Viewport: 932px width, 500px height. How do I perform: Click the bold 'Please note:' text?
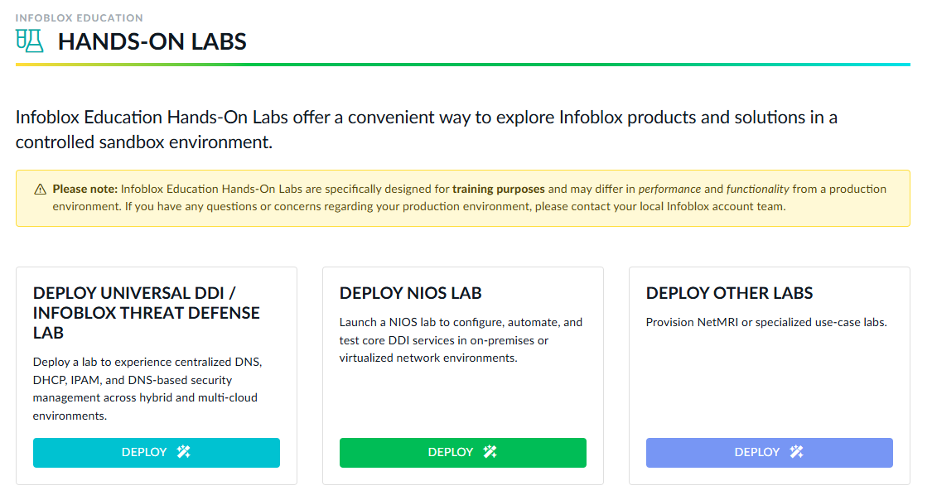(x=85, y=189)
